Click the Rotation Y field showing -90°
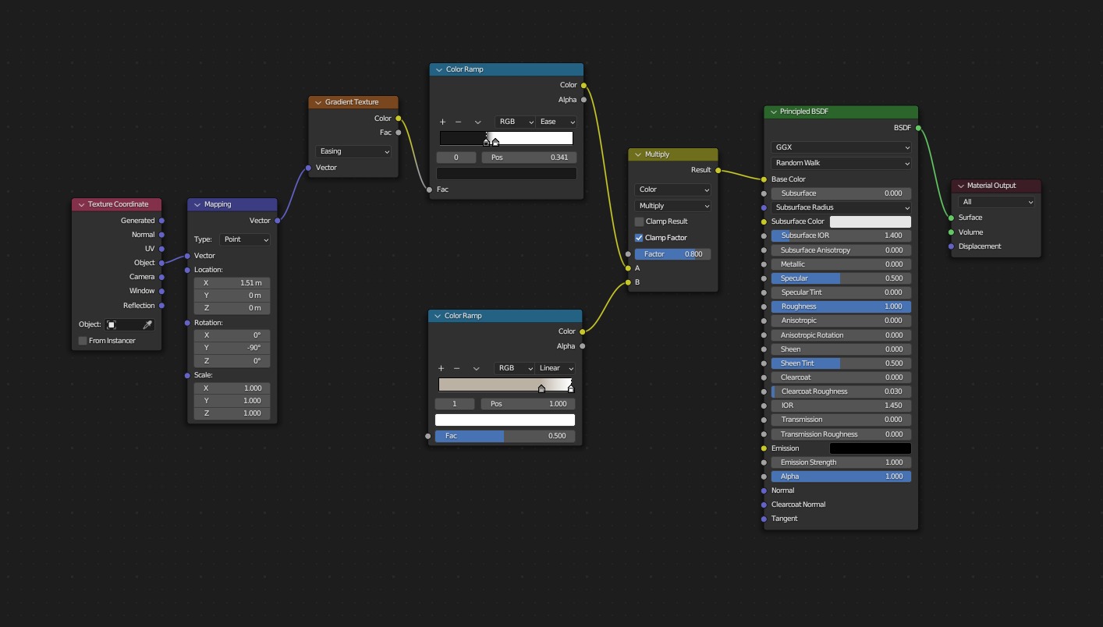This screenshot has height=627, width=1103. point(232,348)
